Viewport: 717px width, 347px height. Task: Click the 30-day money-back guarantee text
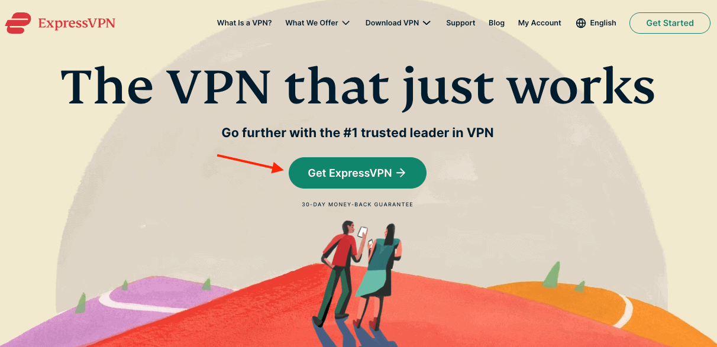pos(357,205)
